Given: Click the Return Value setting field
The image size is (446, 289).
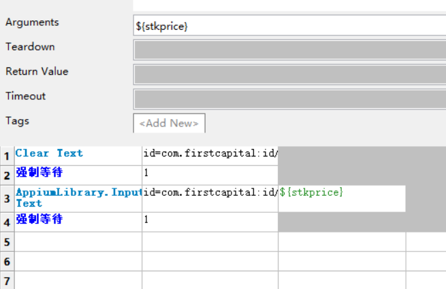Looking at the screenshot, I should 289,74.
